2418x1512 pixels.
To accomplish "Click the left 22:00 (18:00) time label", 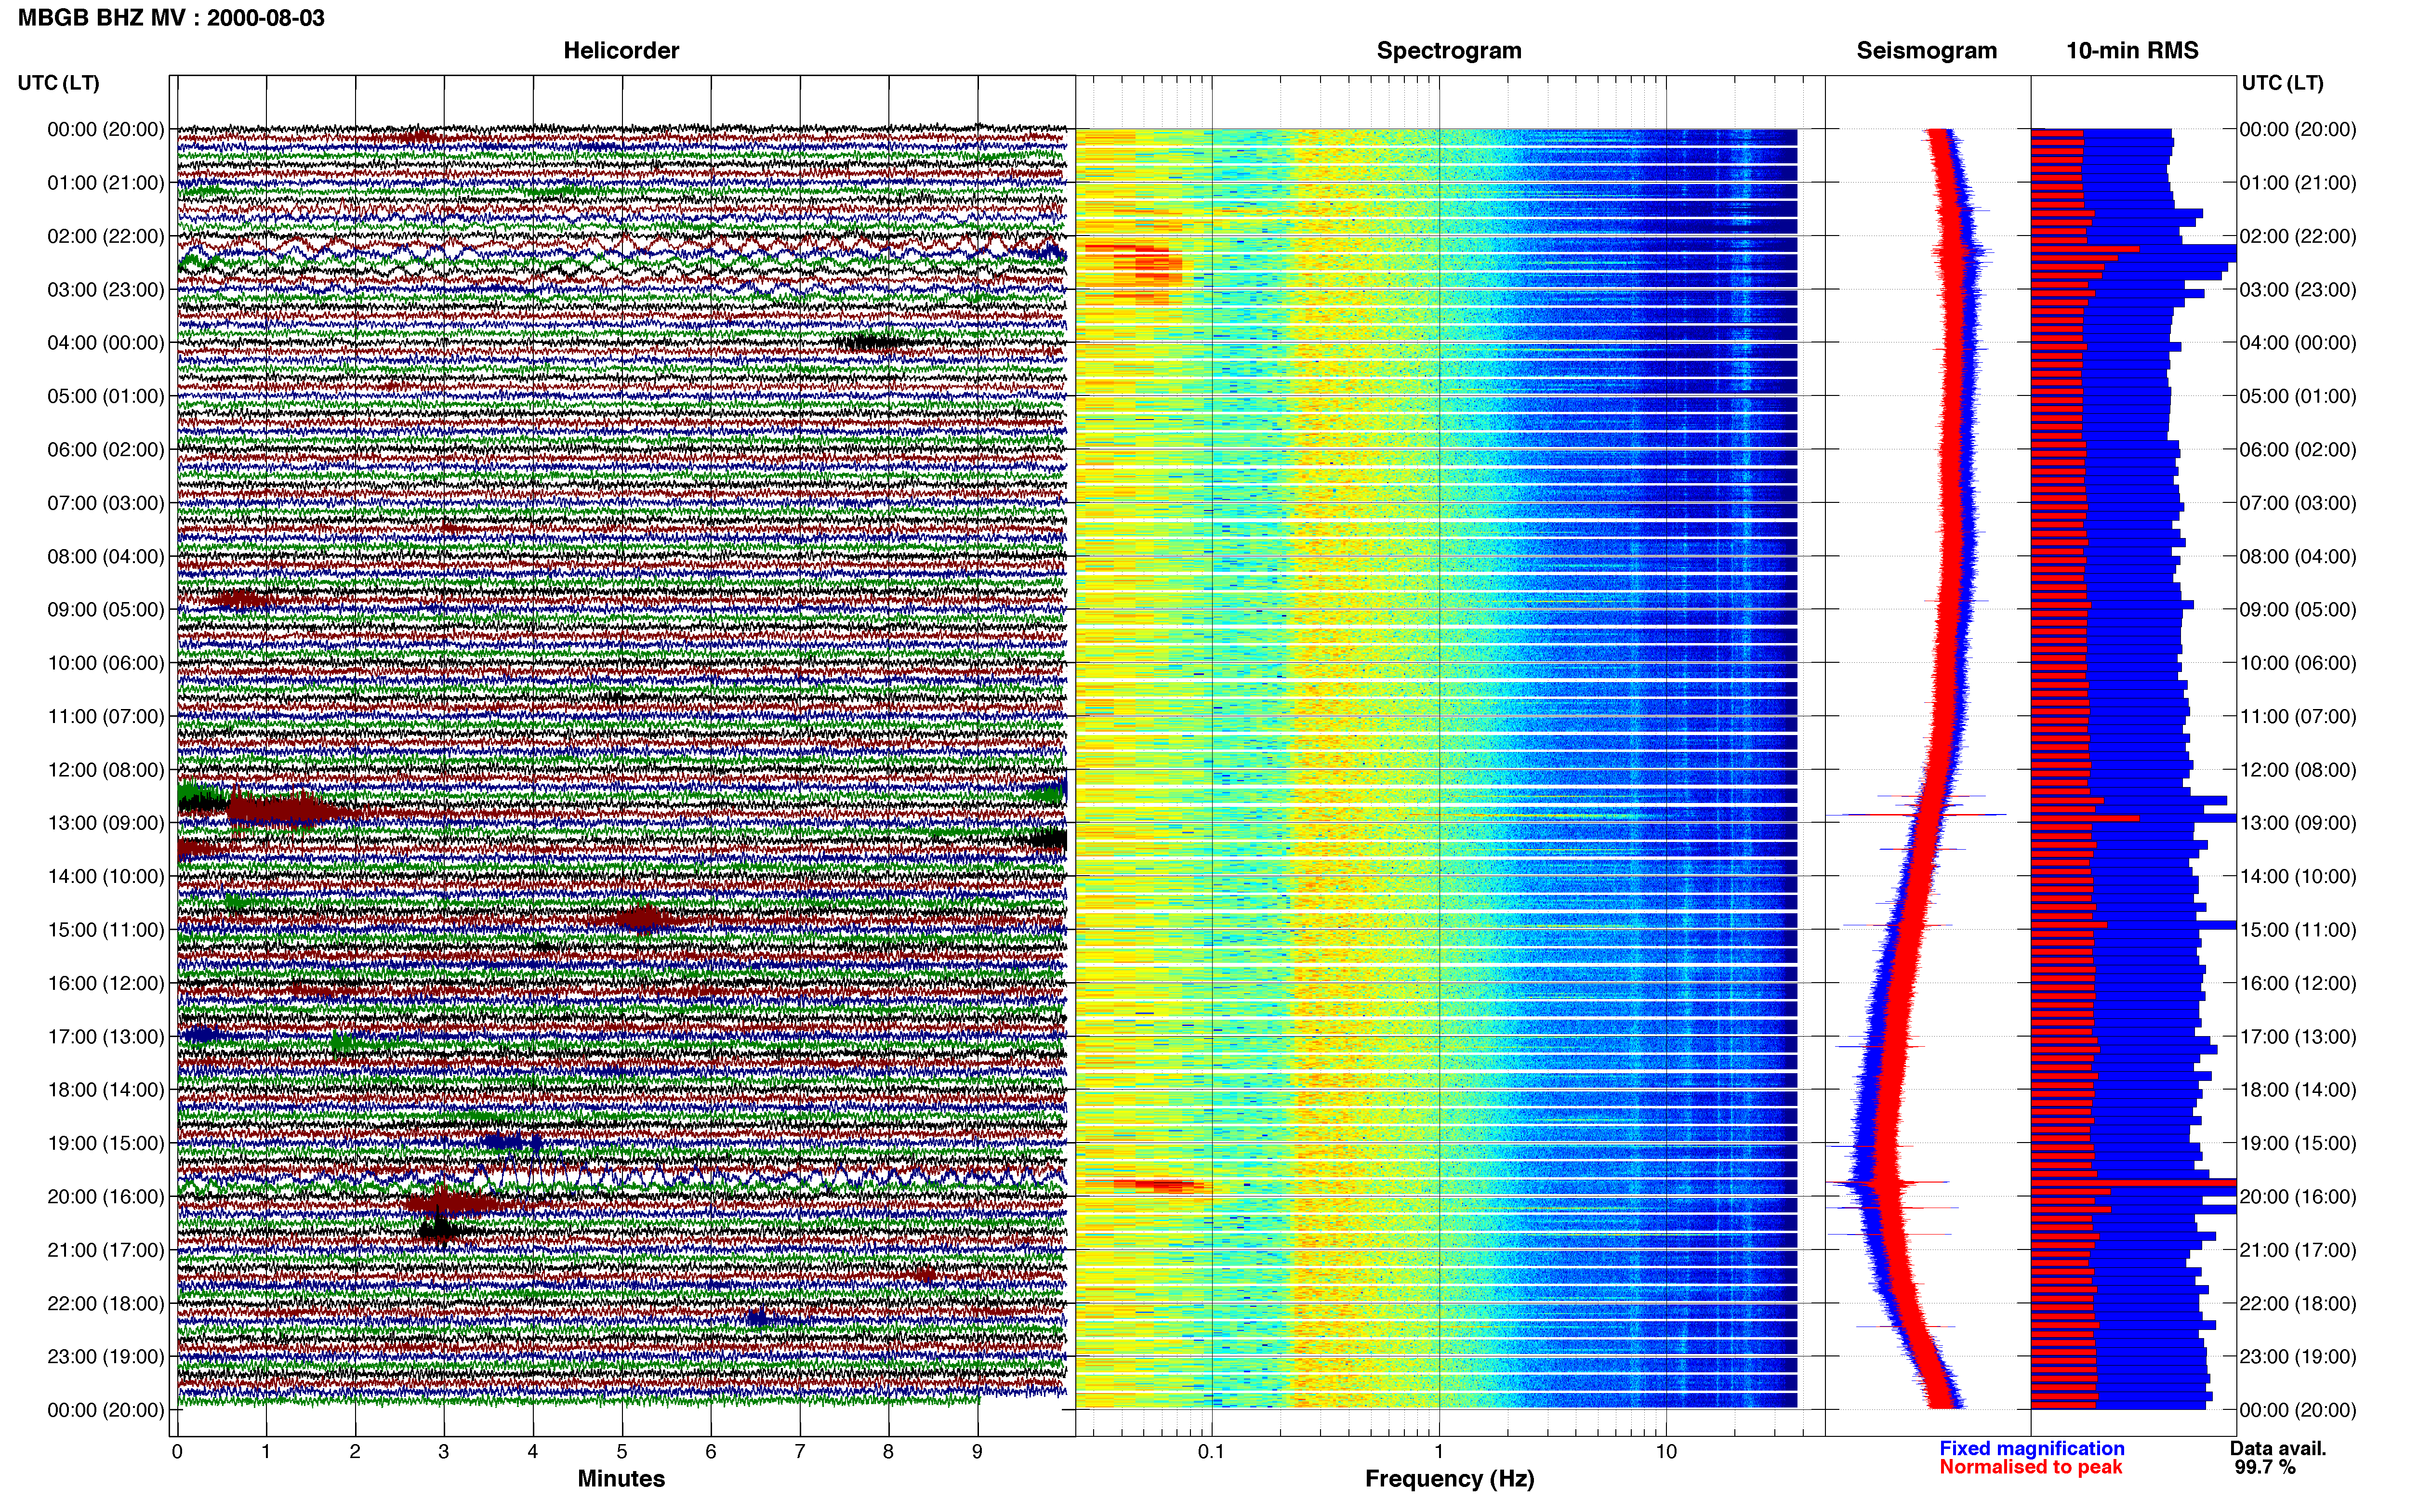I will [106, 1304].
